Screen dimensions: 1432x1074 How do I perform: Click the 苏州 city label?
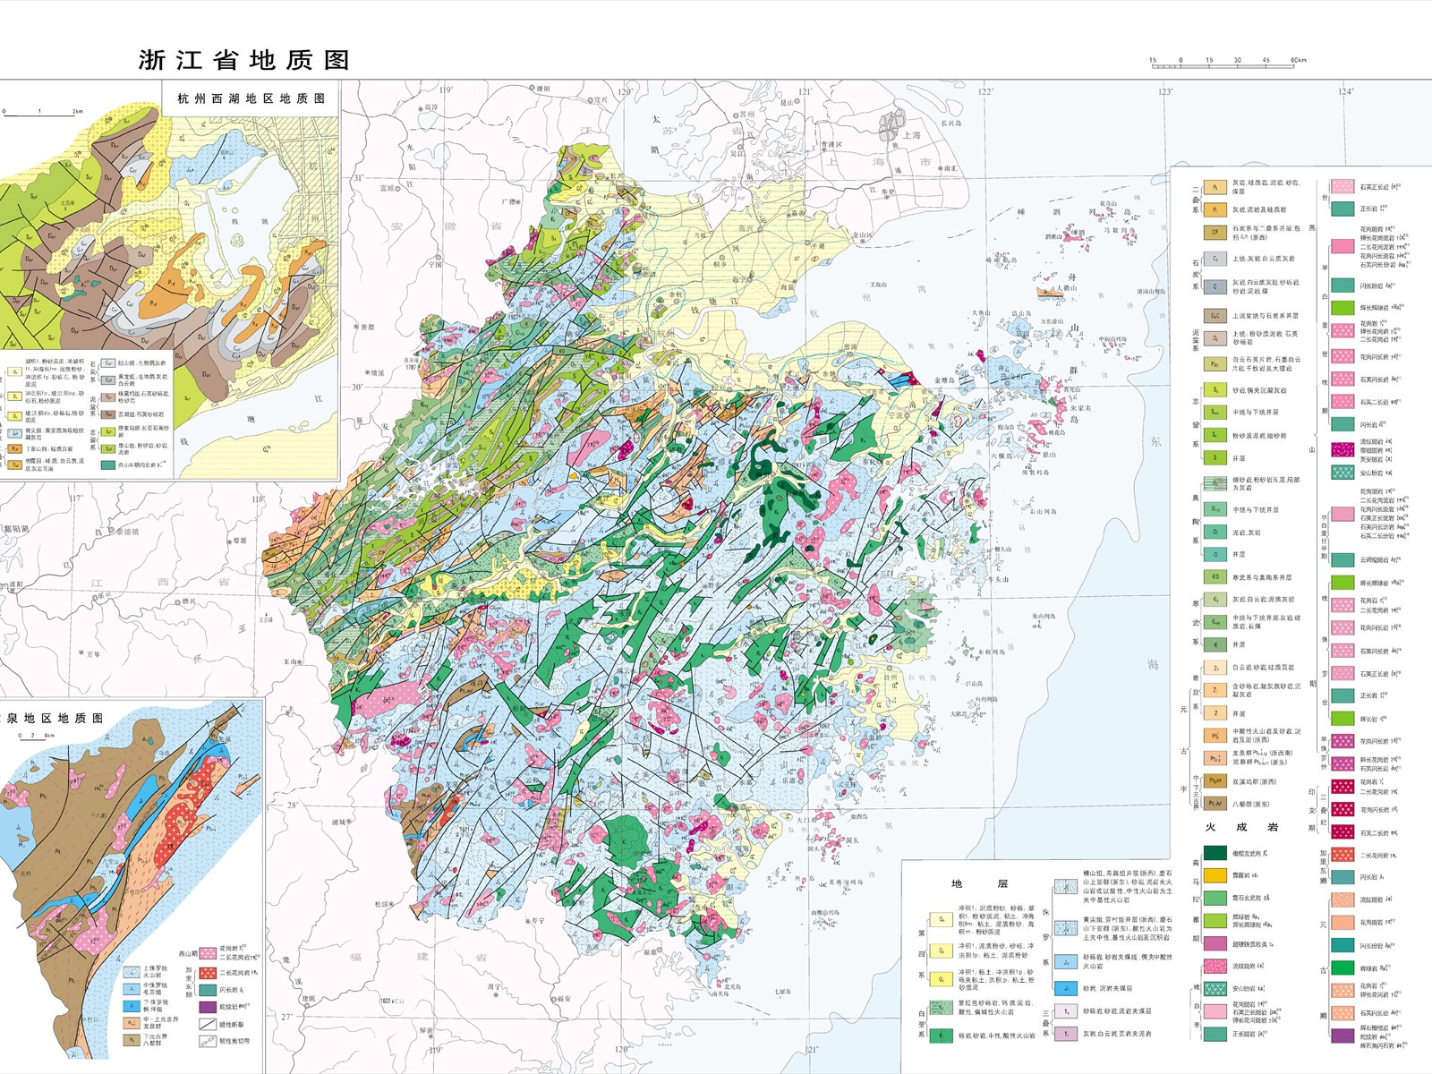pyautogui.click(x=746, y=115)
